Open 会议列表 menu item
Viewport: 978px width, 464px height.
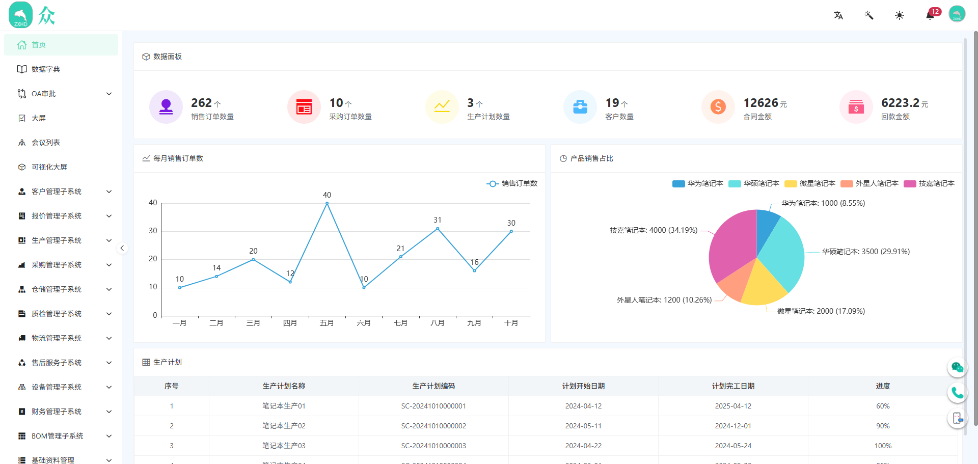pyautogui.click(x=61, y=143)
